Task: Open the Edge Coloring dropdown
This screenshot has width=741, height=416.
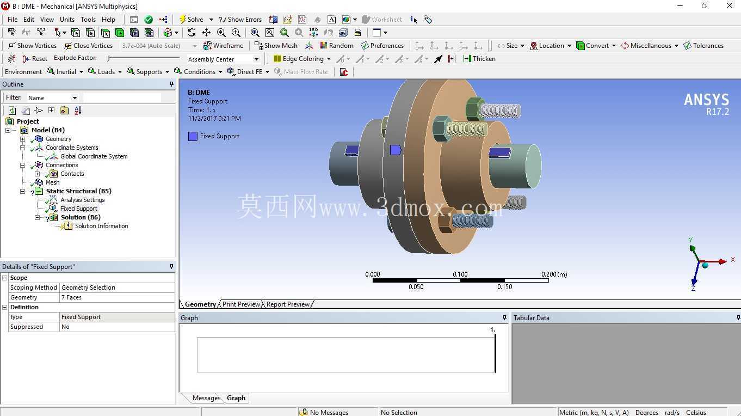Action: (329, 59)
